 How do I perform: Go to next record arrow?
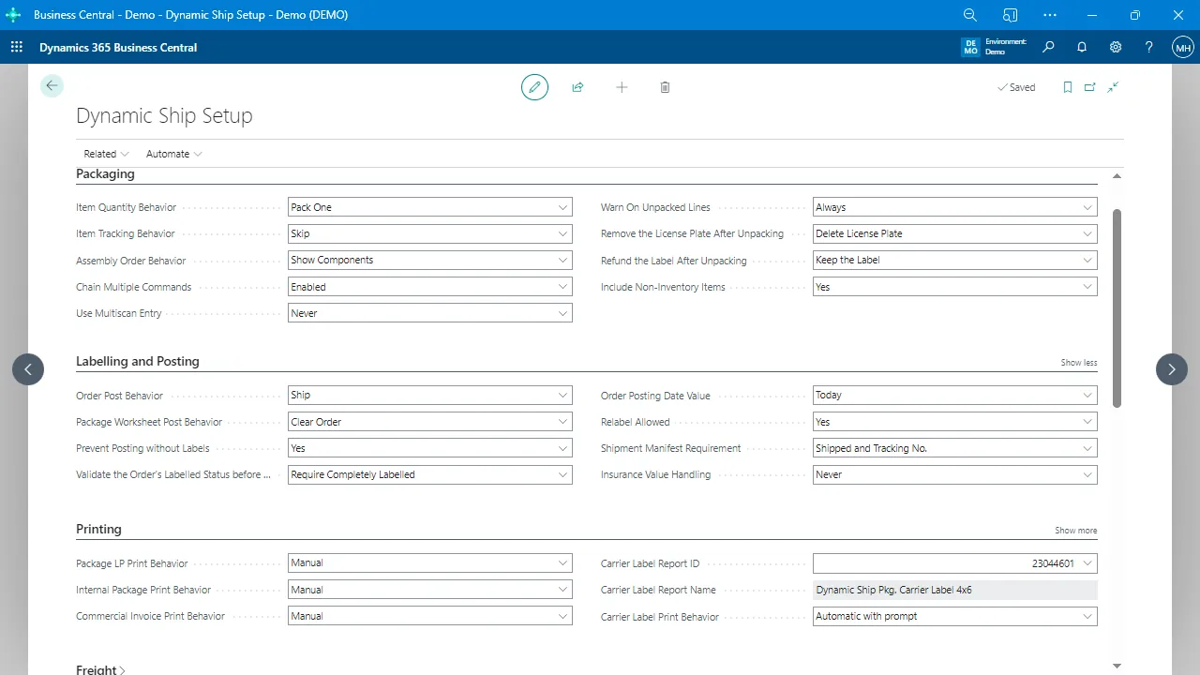click(1171, 369)
